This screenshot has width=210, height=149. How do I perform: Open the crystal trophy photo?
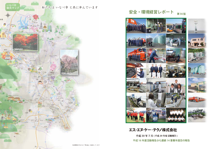(x=197, y=26)
